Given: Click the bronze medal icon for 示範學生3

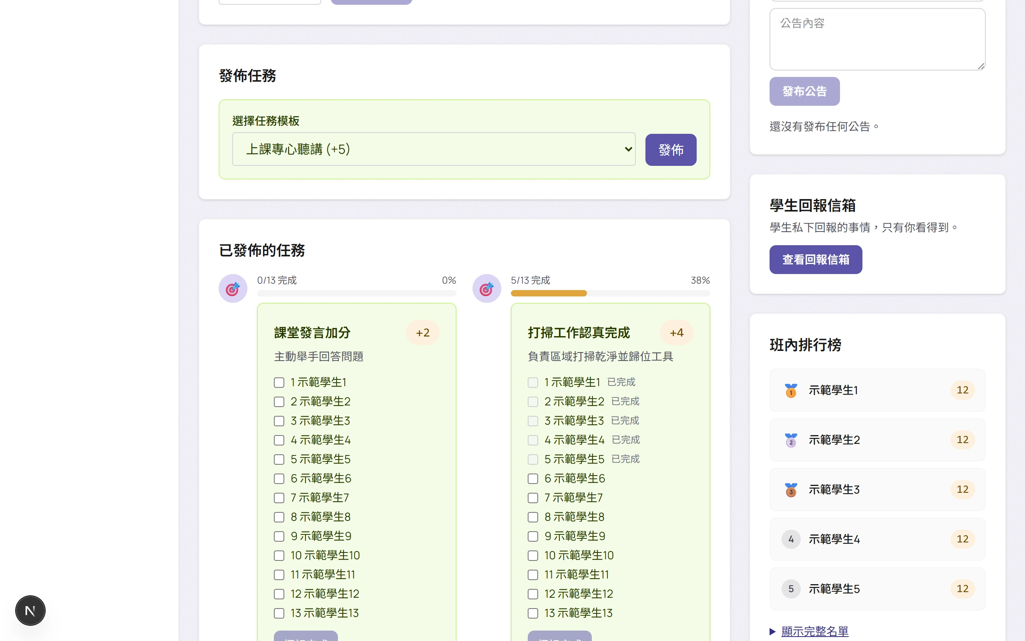Looking at the screenshot, I should click(x=791, y=490).
